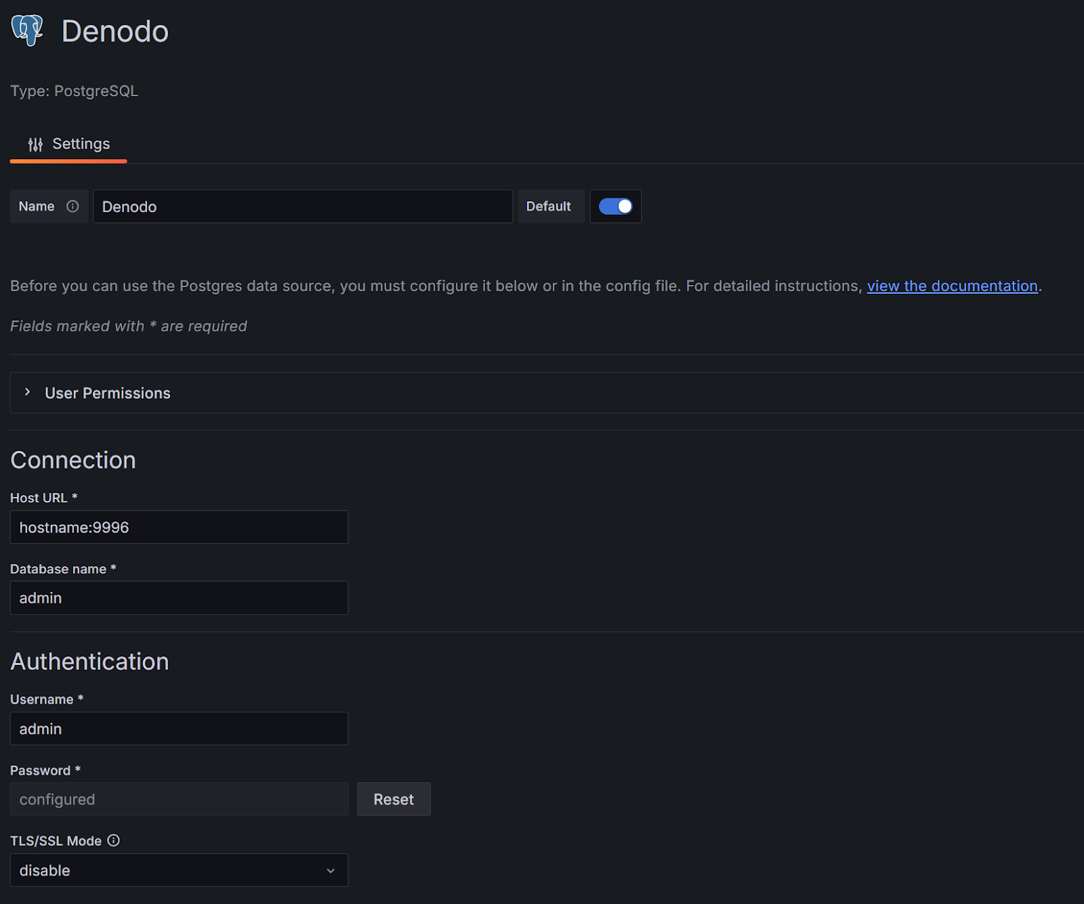
Task: Click the Name field info icon
Action: [x=72, y=207]
